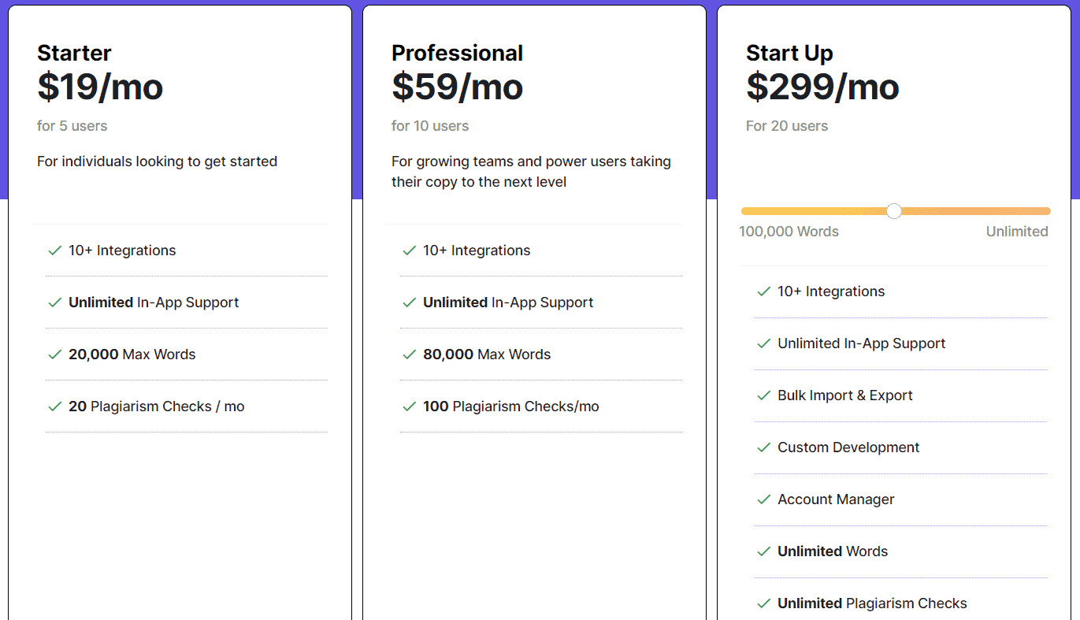
Task: Click the Unlimited label at slider end
Action: click(x=1017, y=232)
